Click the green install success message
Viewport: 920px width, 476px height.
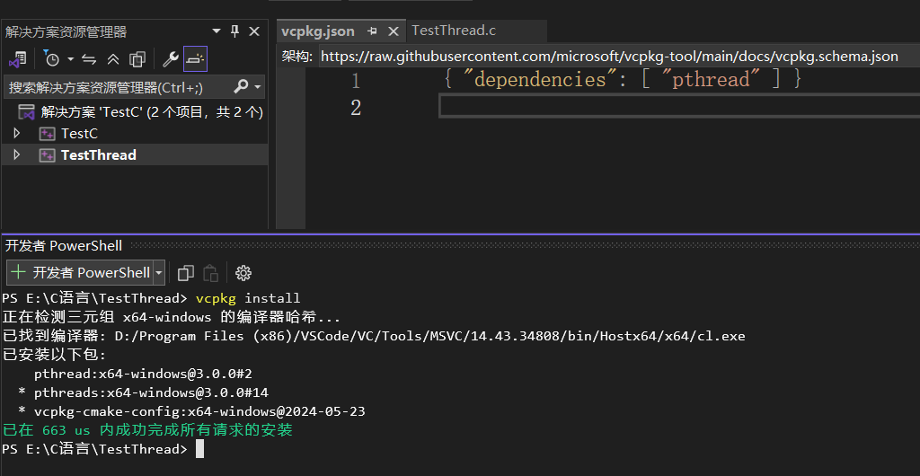(x=147, y=430)
